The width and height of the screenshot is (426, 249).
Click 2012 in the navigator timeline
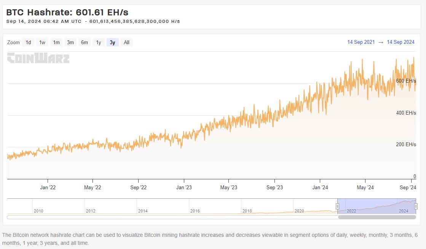point(91,211)
